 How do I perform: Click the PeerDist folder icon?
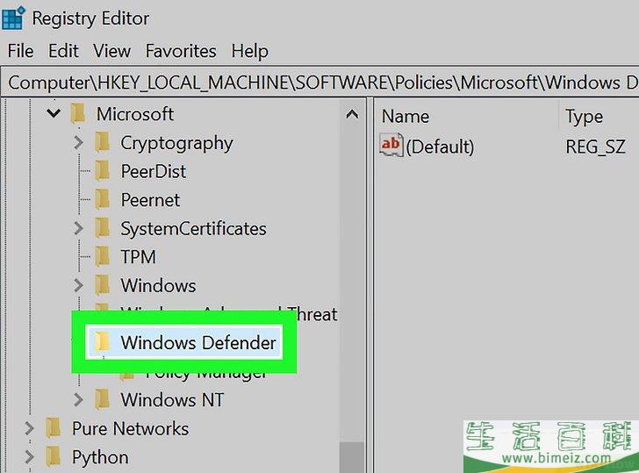point(103,171)
